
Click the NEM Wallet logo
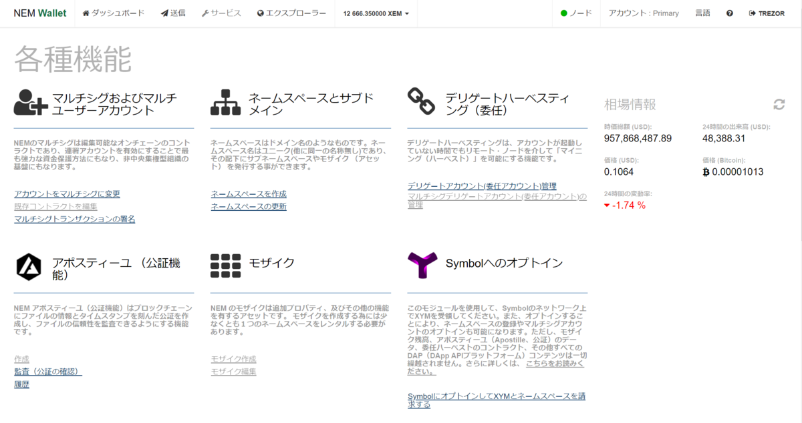pos(39,13)
